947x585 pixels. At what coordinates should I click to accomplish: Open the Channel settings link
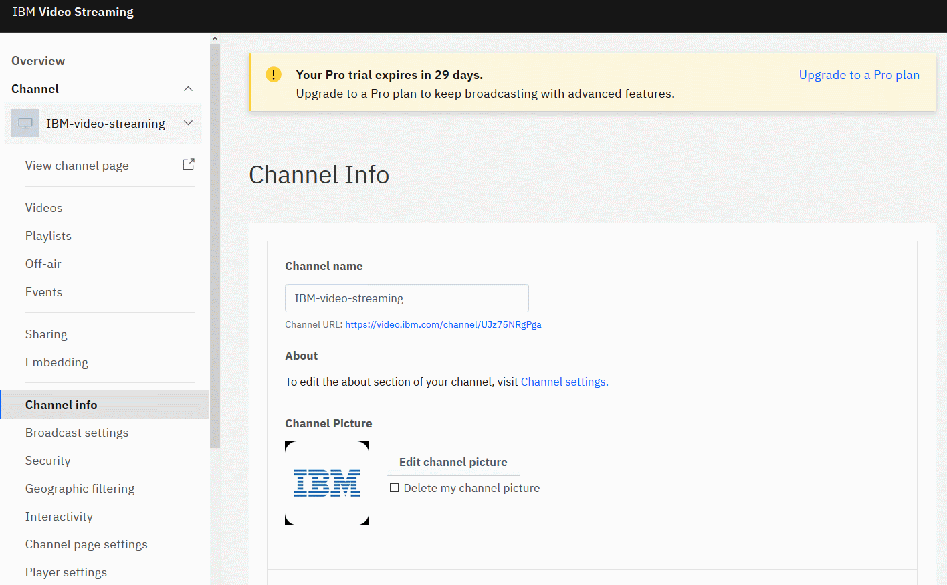[564, 382]
